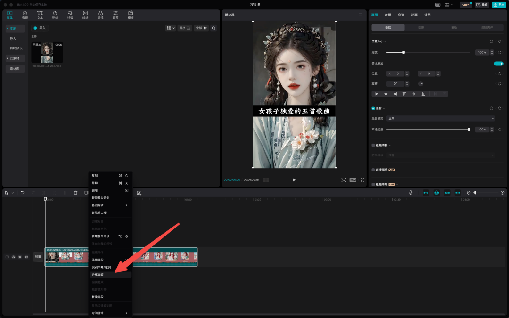Play the video in the player
This screenshot has height=318, width=509.
click(x=294, y=180)
